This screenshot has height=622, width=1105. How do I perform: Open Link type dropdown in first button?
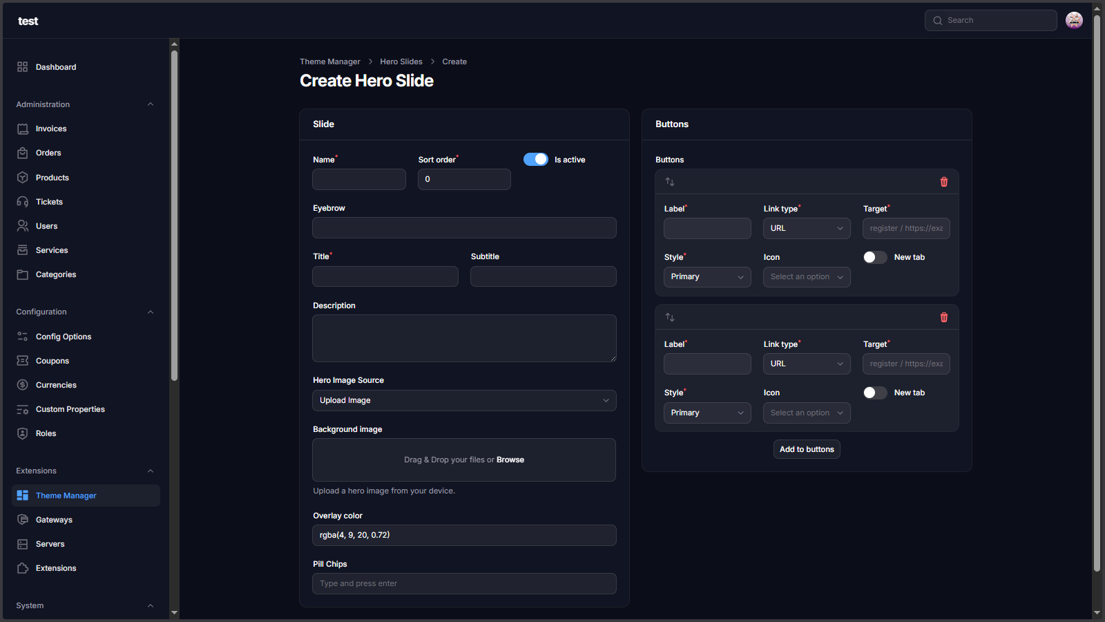[x=807, y=229]
